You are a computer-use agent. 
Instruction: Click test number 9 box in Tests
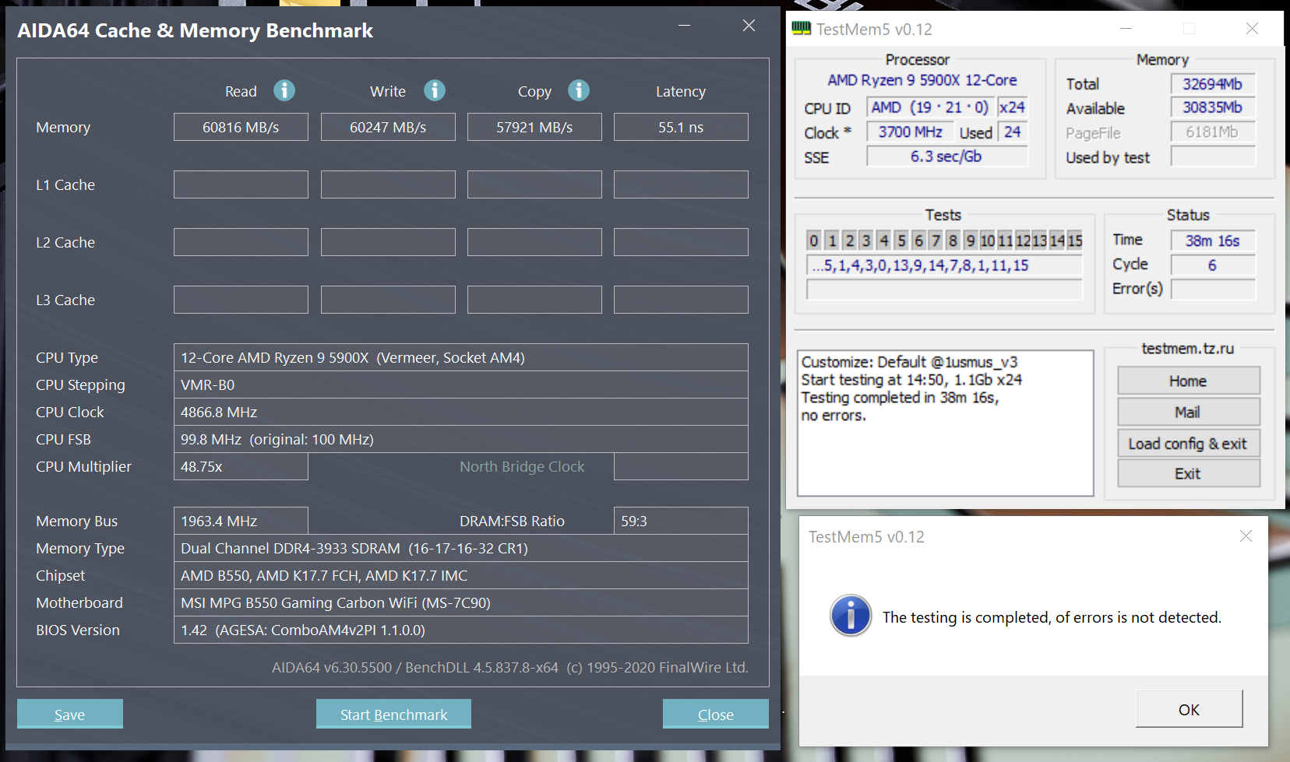pos(971,241)
